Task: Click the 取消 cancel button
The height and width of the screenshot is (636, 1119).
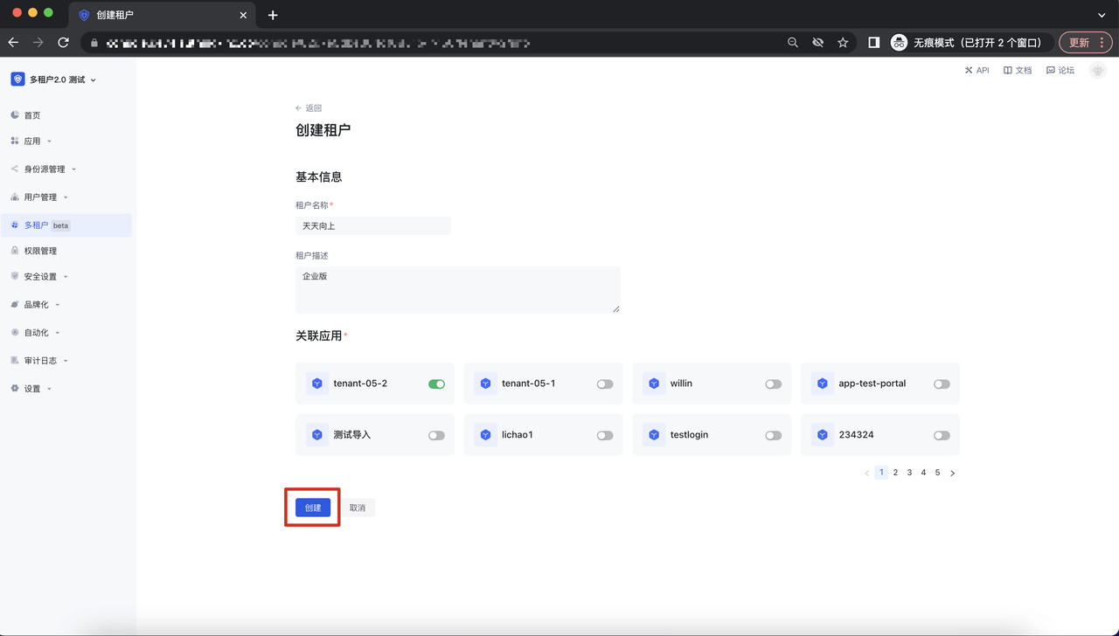Action: [x=358, y=508]
